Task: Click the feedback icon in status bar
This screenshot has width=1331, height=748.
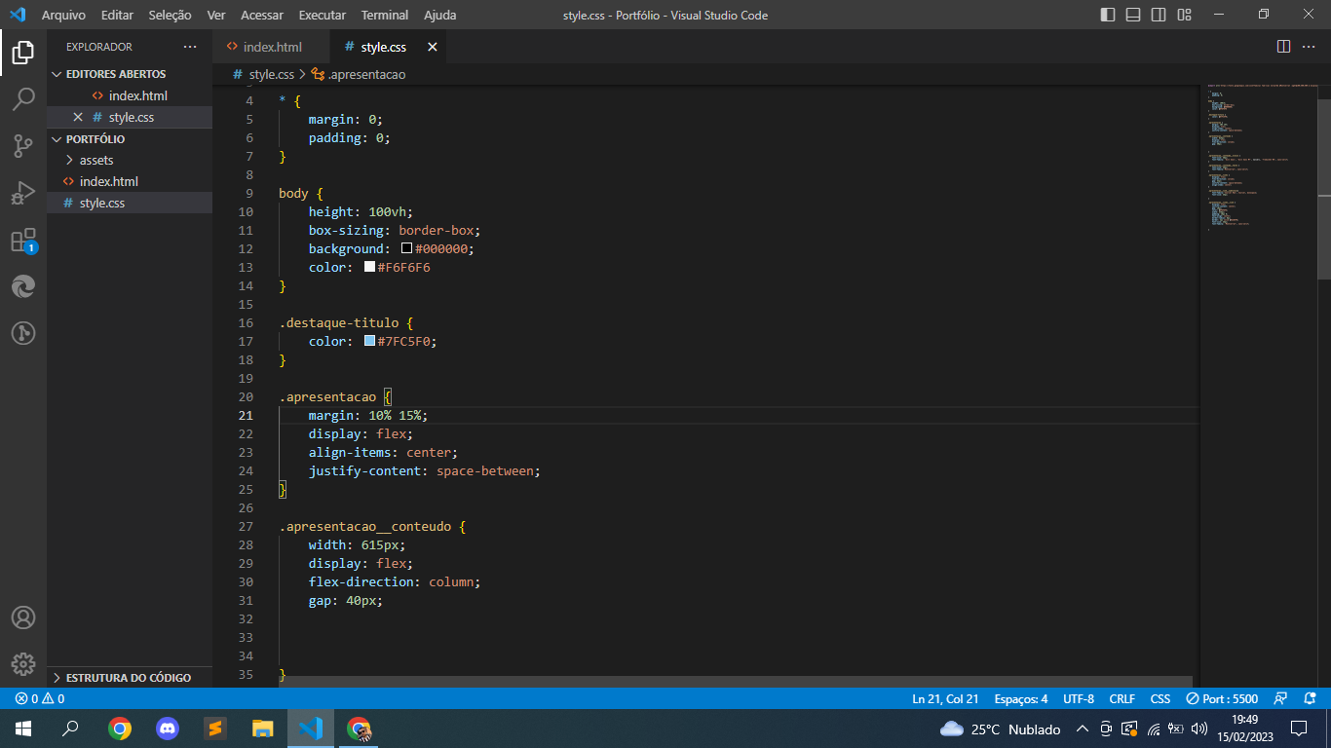Action: (1281, 698)
